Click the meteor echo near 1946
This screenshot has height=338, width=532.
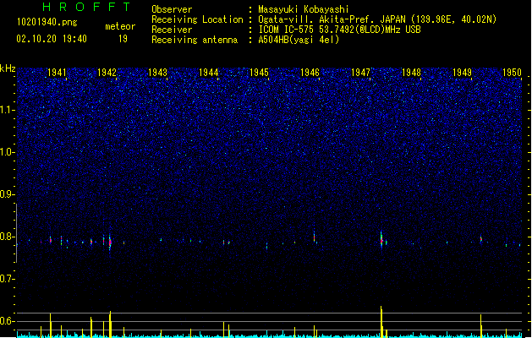(314, 237)
